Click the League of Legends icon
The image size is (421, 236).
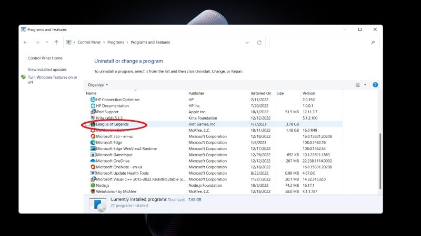pyautogui.click(x=93, y=124)
